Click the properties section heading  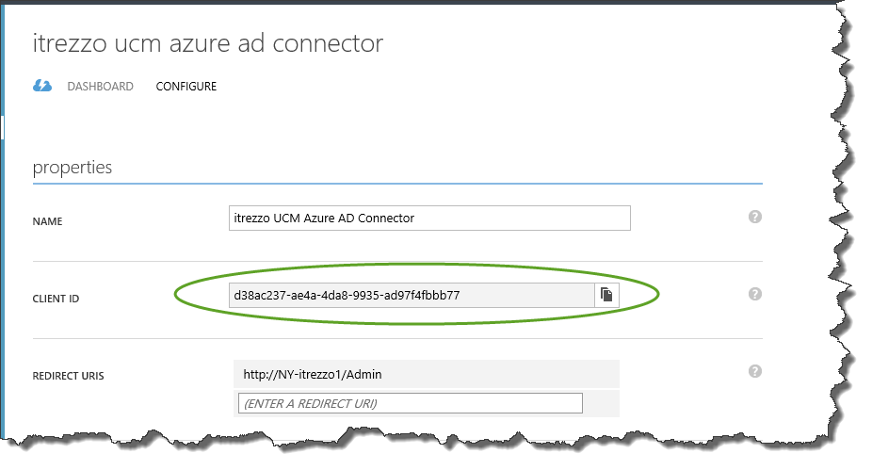tap(73, 168)
